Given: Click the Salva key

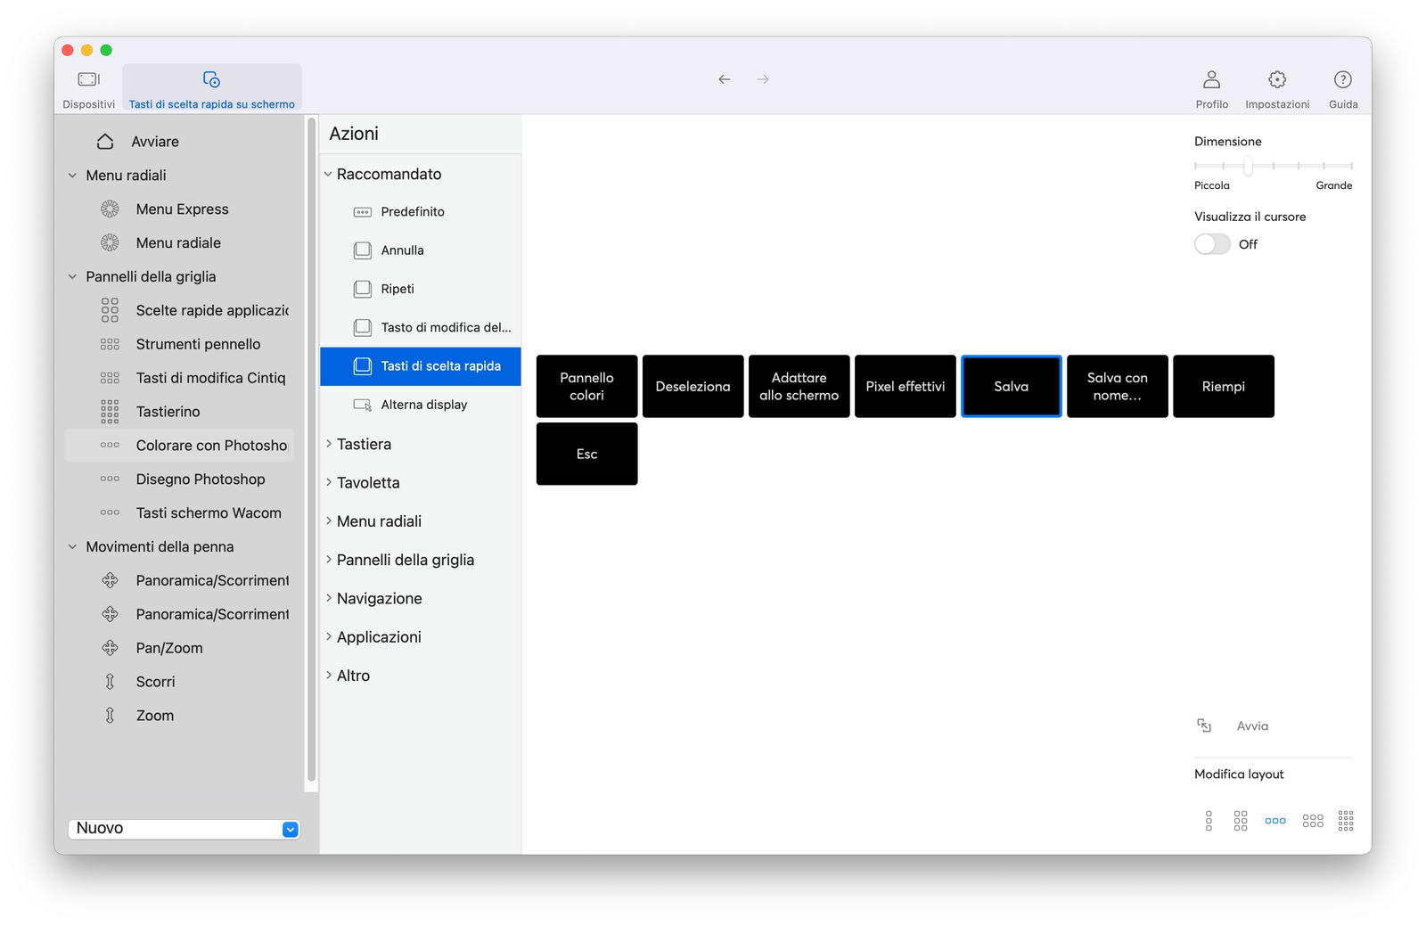Looking at the screenshot, I should pos(1012,386).
